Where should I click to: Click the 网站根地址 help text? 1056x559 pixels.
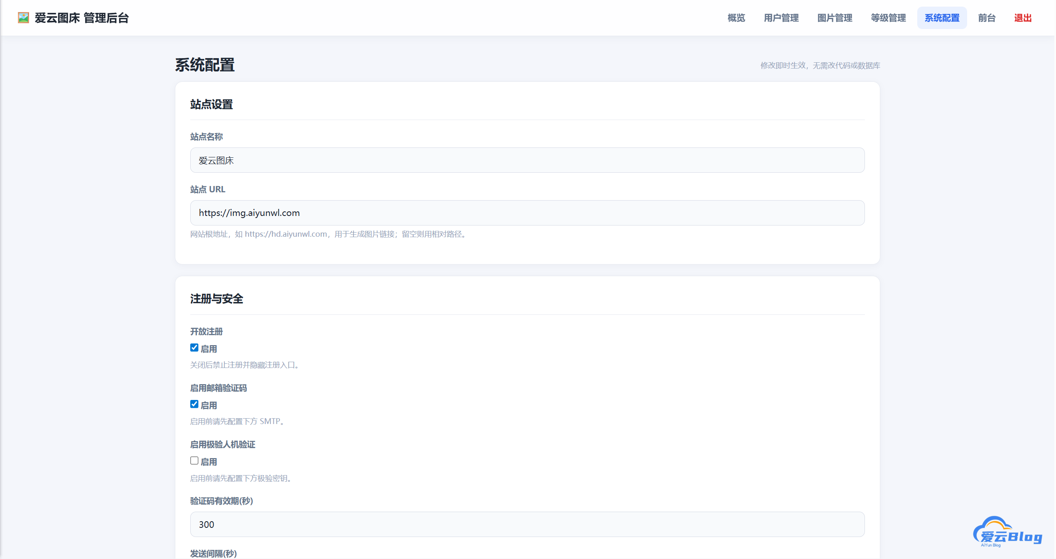point(329,234)
